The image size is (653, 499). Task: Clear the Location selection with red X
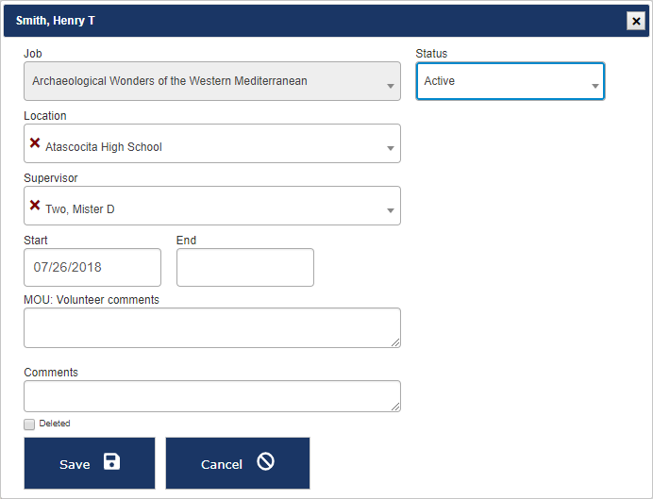click(x=35, y=143)
